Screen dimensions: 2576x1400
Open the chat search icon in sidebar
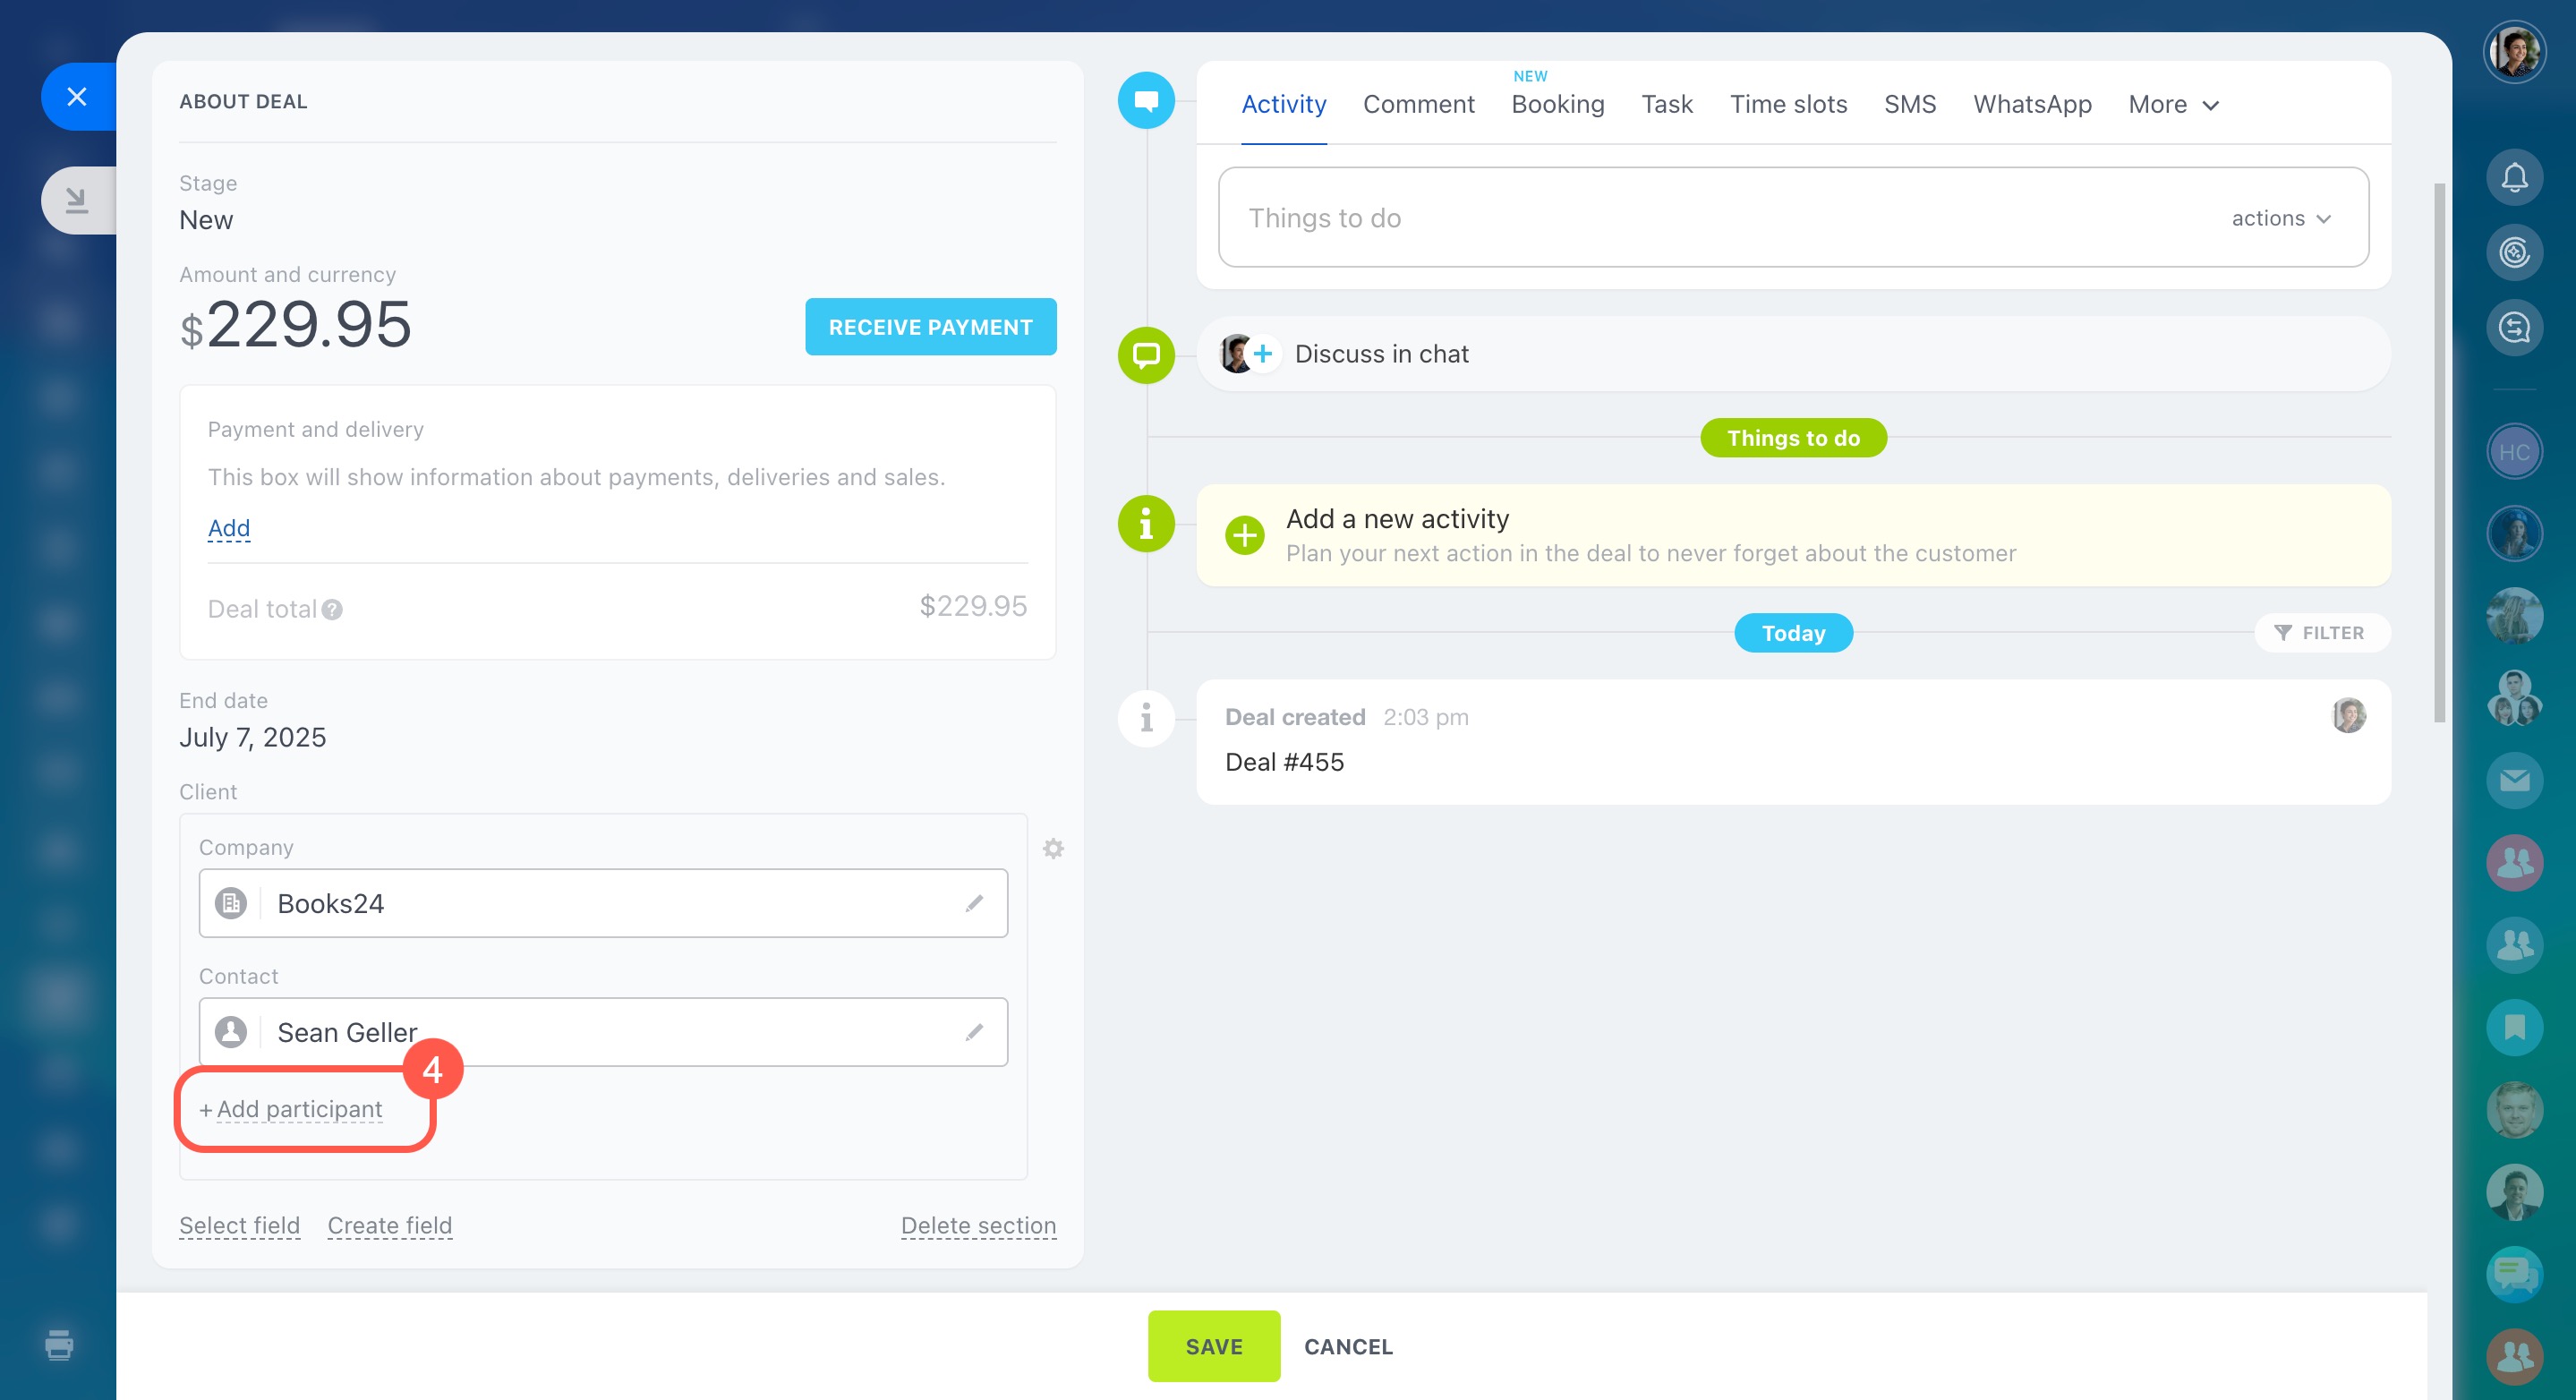(2514, 327)
